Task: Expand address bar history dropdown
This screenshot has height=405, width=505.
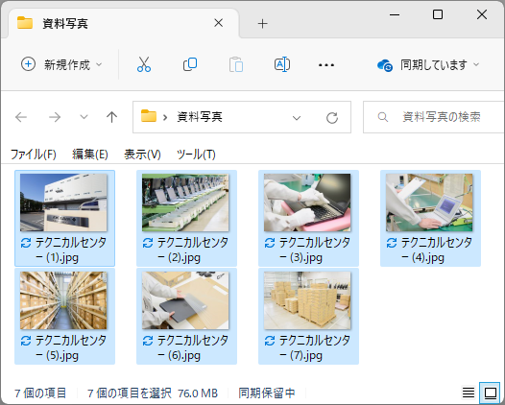Action: (297, 118)
